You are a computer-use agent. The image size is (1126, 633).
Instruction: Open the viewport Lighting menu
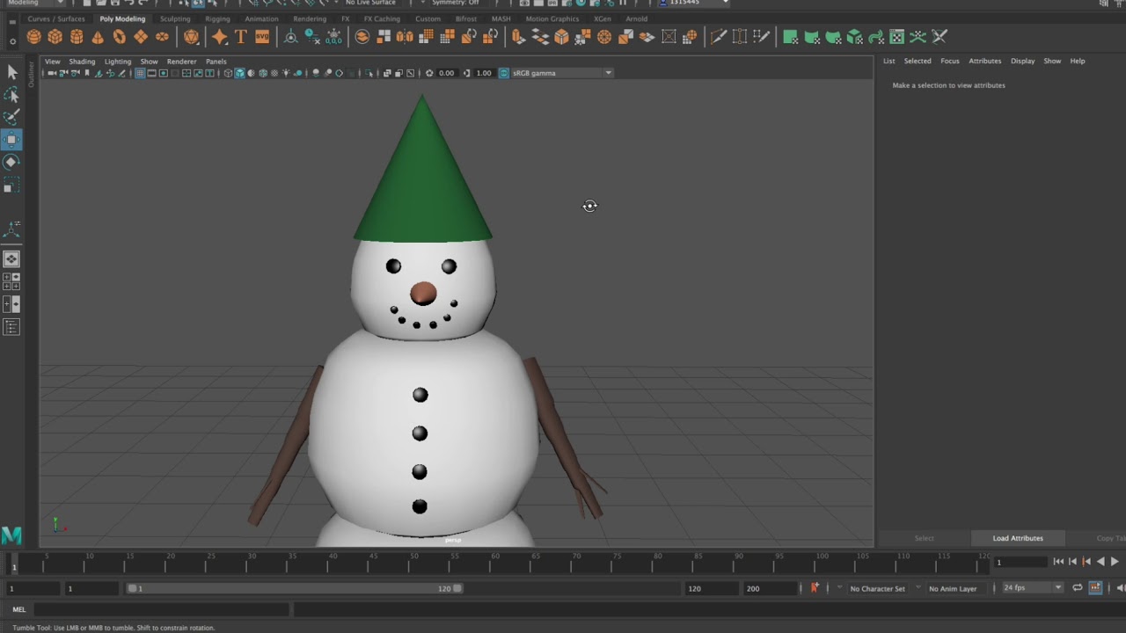pos(118,62)
